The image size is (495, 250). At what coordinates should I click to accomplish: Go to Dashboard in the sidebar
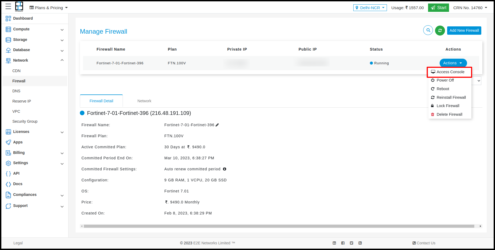point(23,18)
